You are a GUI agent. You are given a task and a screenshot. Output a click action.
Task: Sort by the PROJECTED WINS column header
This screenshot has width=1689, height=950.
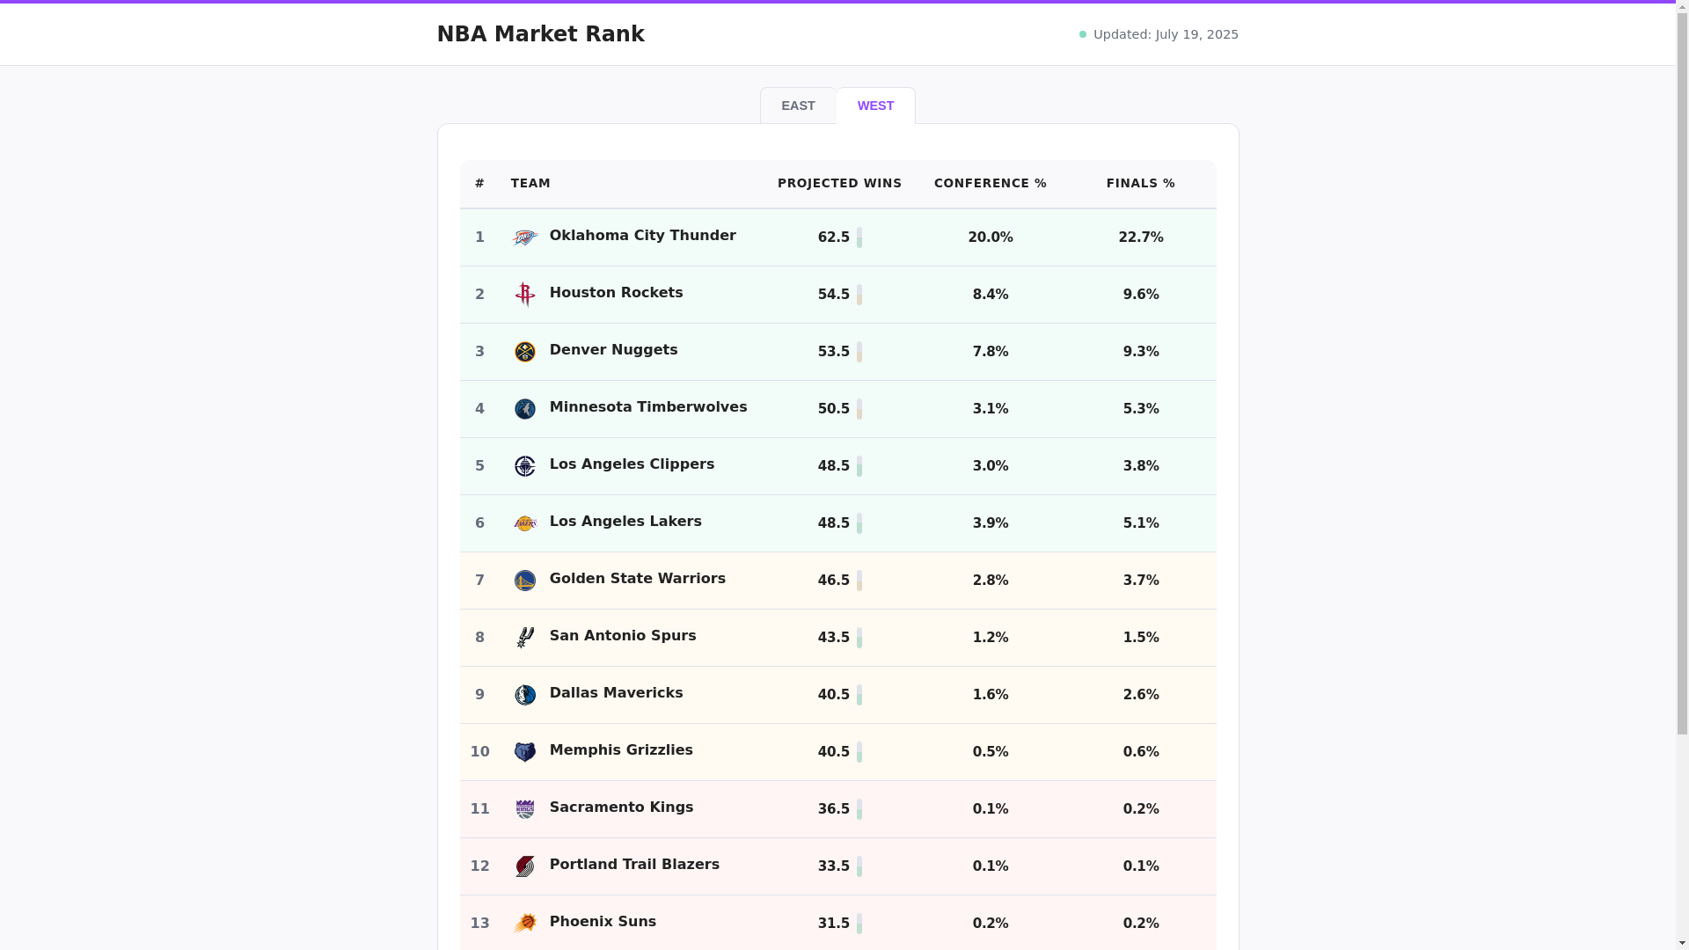point(839,183)
